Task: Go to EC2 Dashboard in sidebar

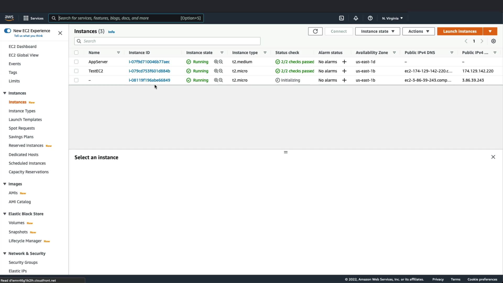Action: coord(23,46)
